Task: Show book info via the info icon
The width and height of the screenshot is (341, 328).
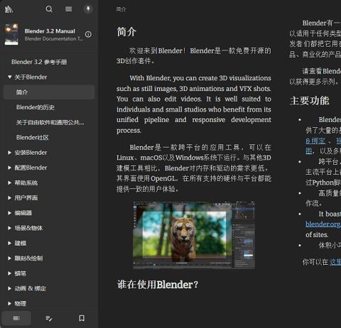Action: [88, 34]
